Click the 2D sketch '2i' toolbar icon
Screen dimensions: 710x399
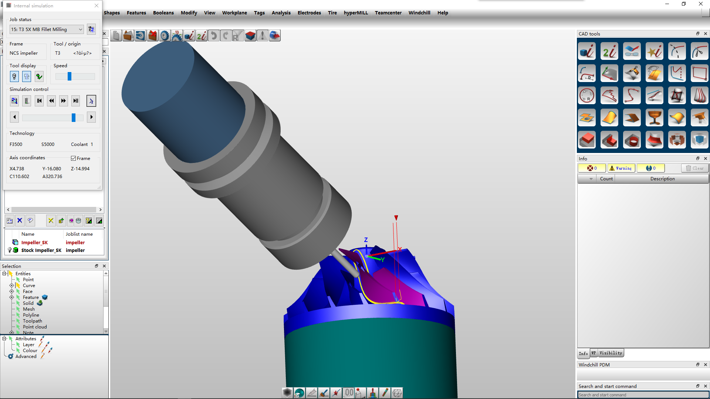202,35
